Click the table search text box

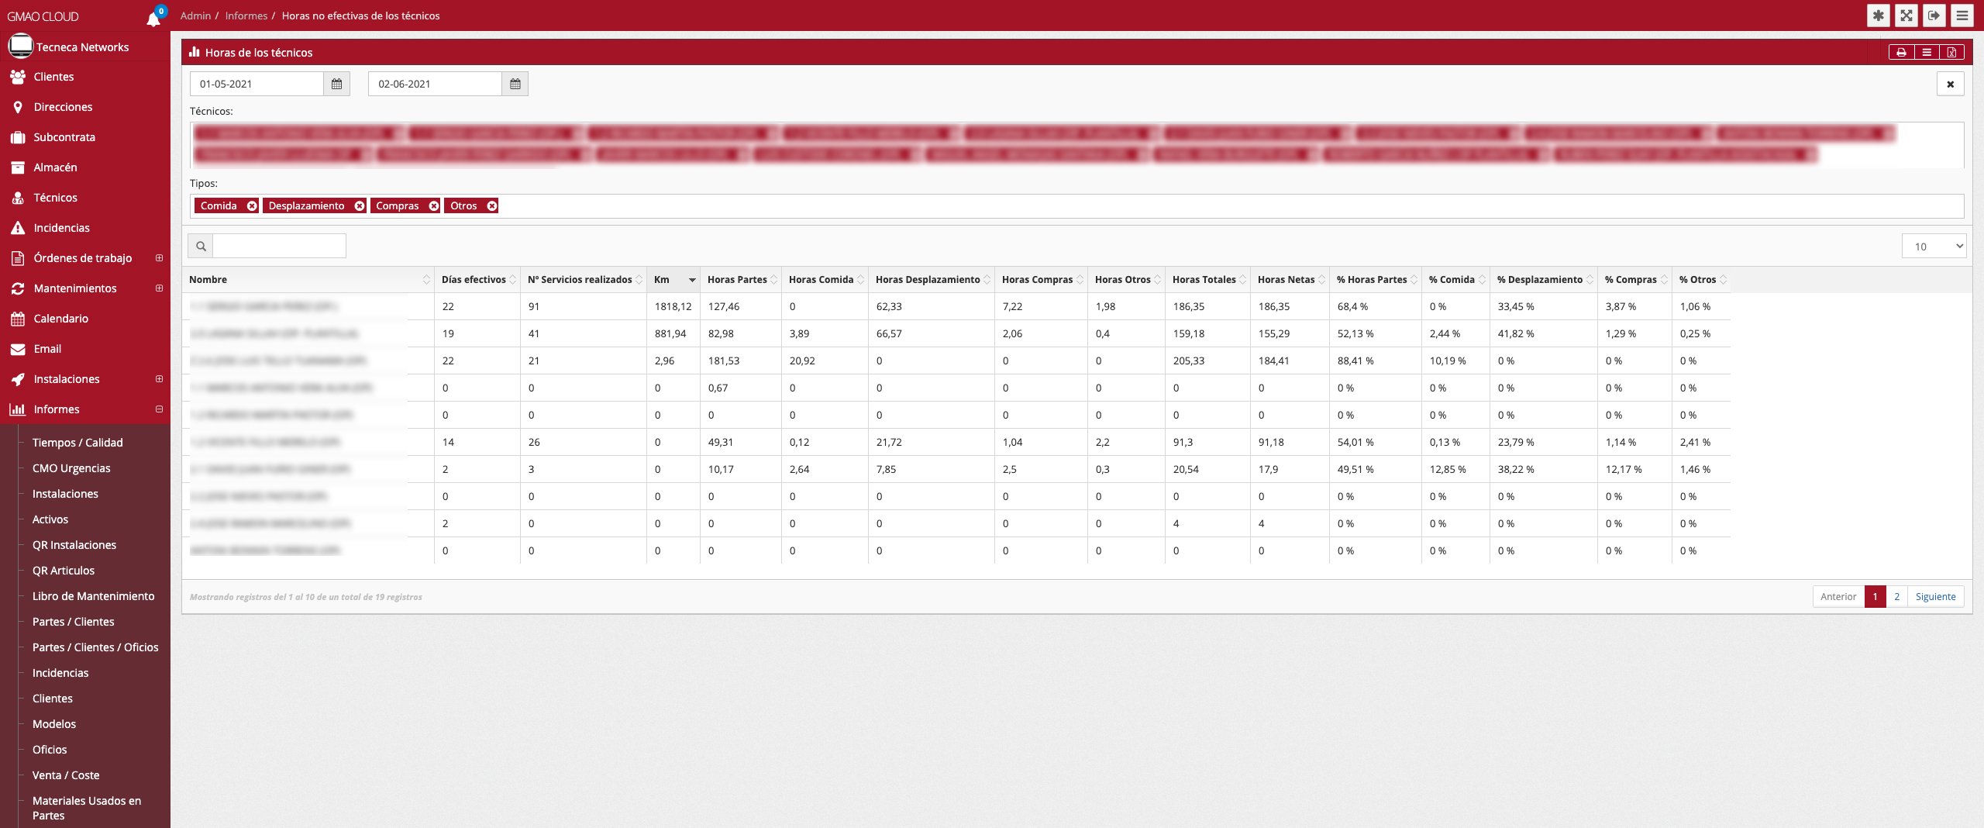[x=279, y=246]
